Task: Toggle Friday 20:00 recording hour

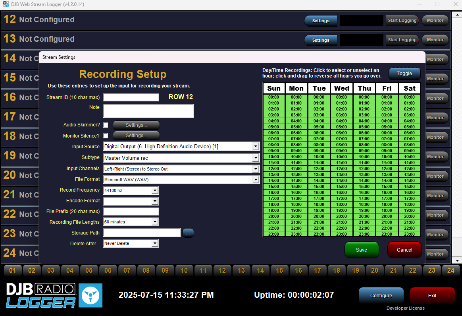Action: [x=387, y=216]
